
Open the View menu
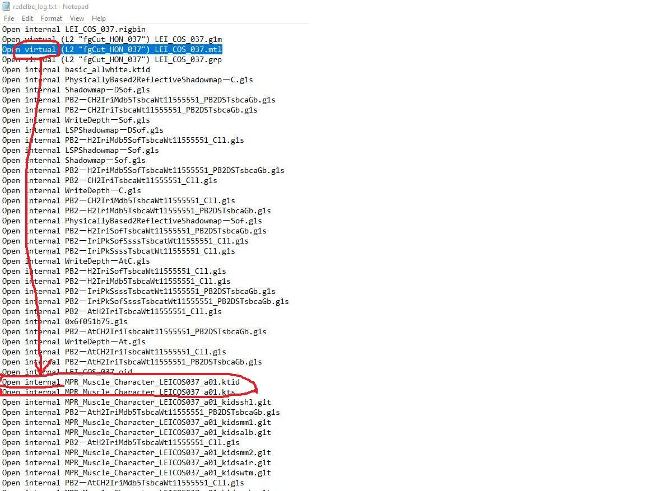(77, 18)
